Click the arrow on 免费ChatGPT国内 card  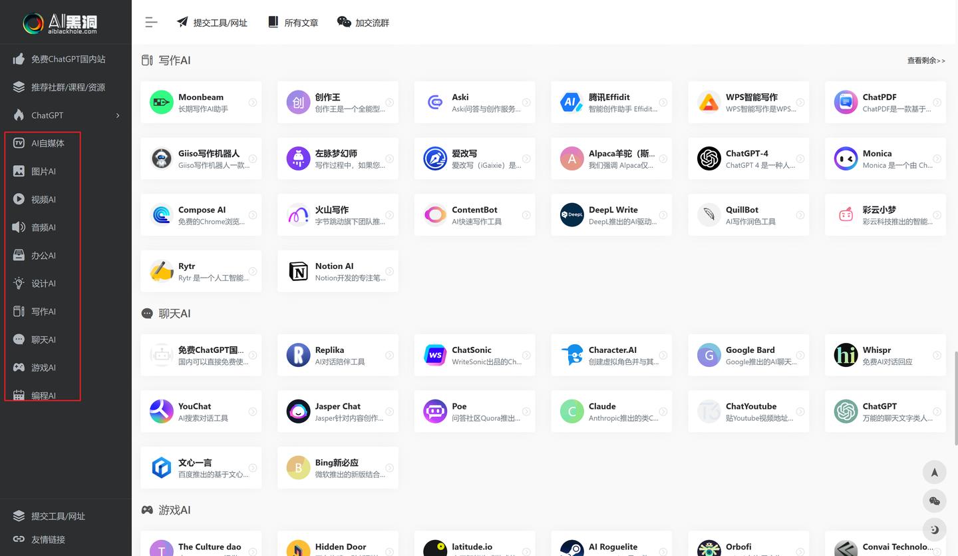pyautogui.click(x=253, y=355)
